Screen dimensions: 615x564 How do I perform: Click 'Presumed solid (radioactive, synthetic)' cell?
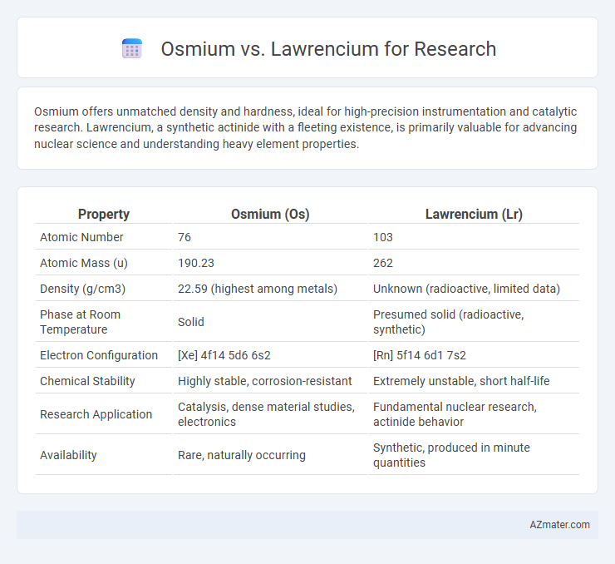pos(448,322)
